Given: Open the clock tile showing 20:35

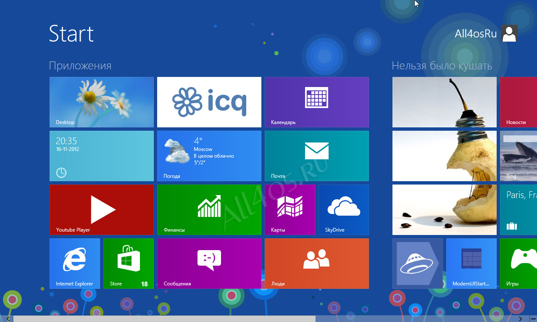Looking at the screenshot, I should pos(102,156).
